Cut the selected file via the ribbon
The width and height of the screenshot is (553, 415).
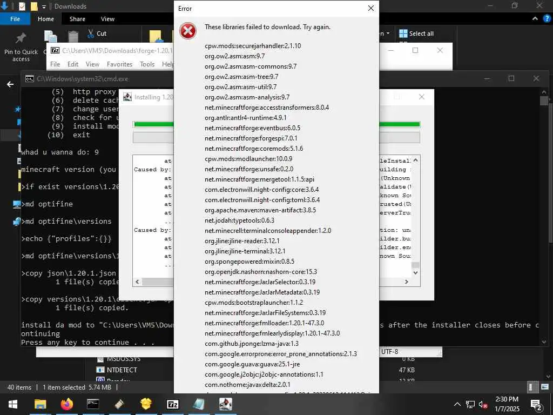coord(97,34)
